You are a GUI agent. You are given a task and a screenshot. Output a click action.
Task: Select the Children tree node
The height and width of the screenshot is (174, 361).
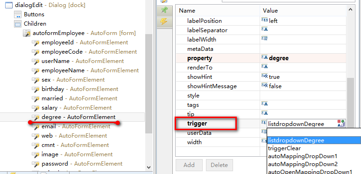point(35,24)
